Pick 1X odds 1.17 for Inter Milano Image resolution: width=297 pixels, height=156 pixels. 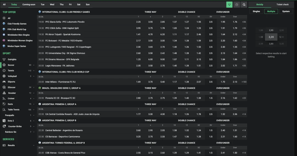[174, 82]
